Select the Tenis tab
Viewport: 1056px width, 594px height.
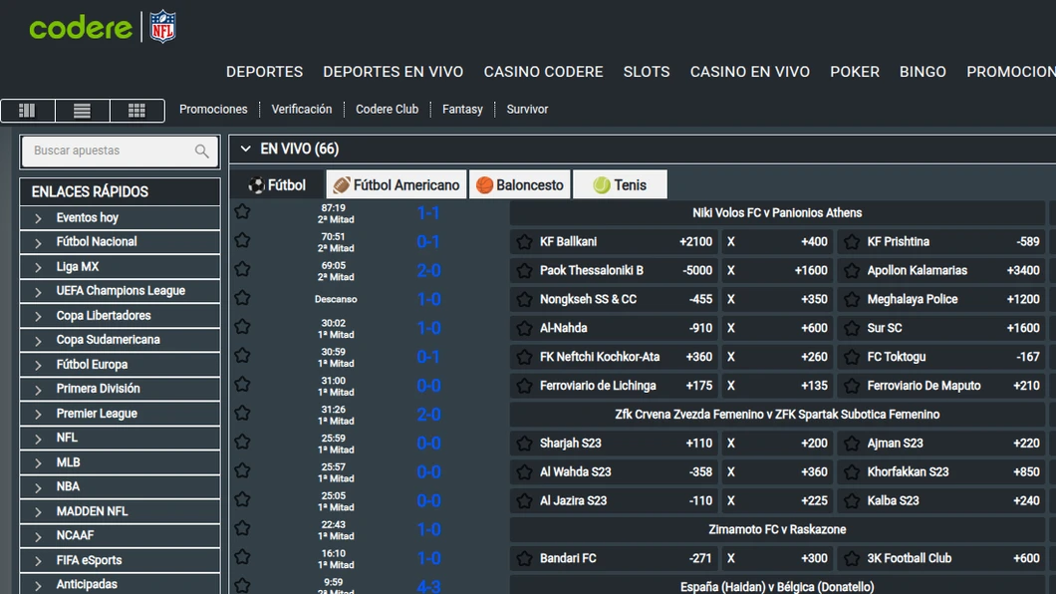(620, 184)
